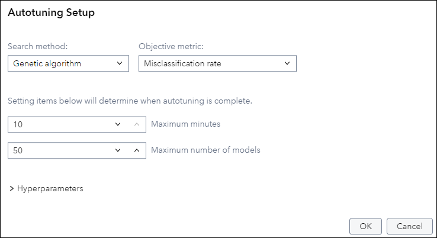Click the Maximum minutes label

pyautogui.click(x=186, y=124)
